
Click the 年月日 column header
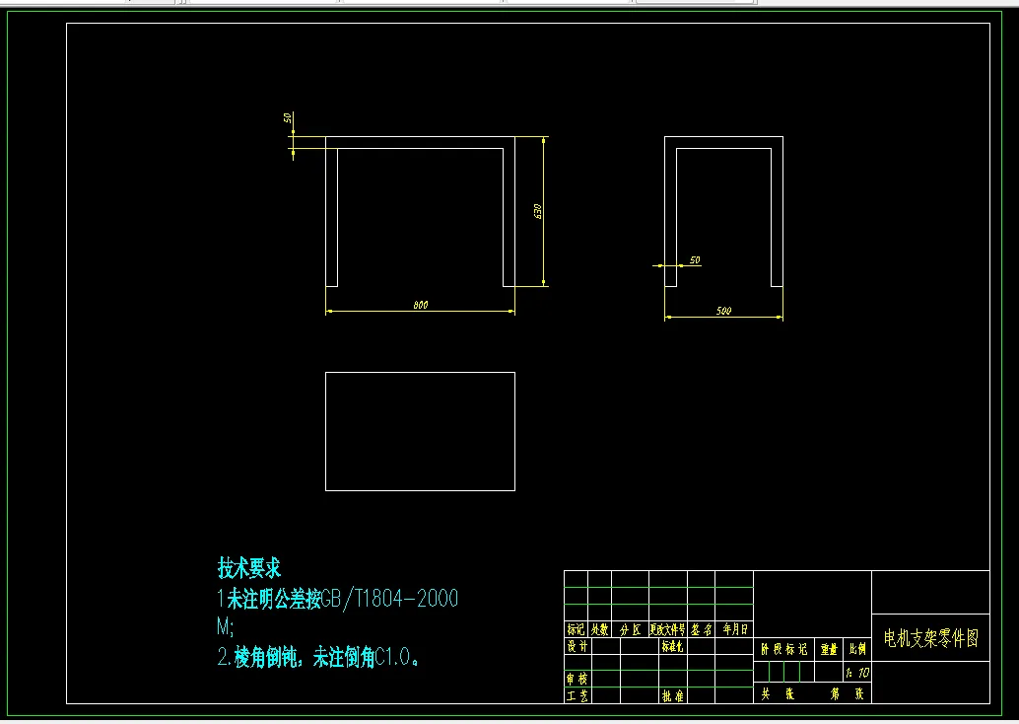(x=735, y=629)
